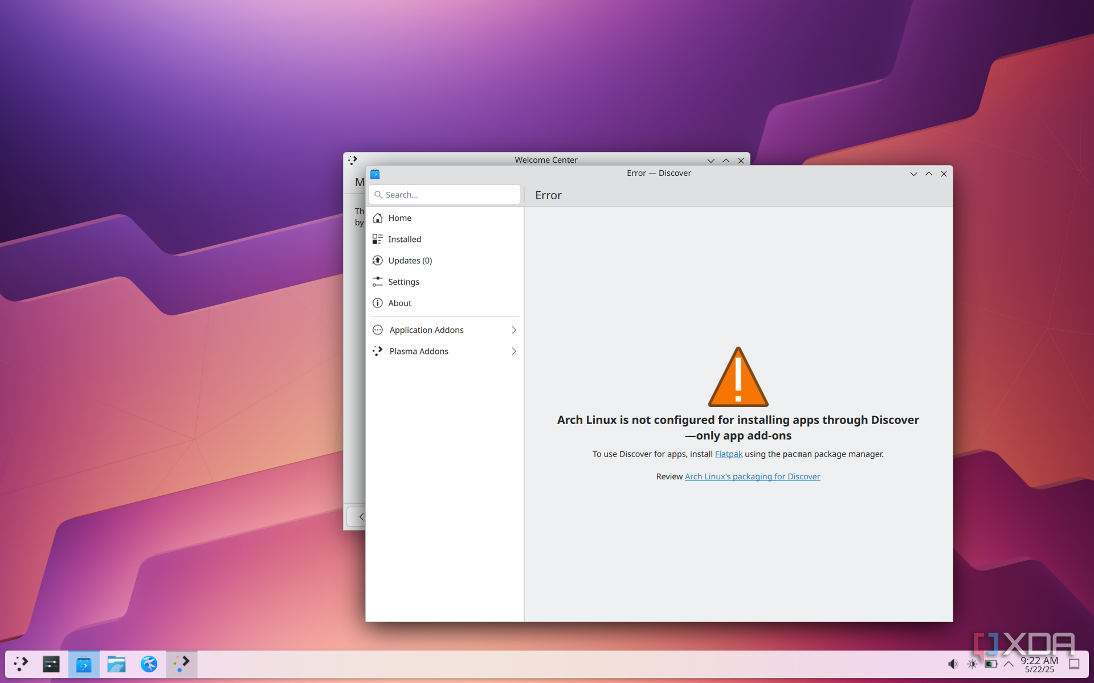Viewport: 1094px width, 683px height.
Task: Minimize the Discover window
Action: (913, 174)
